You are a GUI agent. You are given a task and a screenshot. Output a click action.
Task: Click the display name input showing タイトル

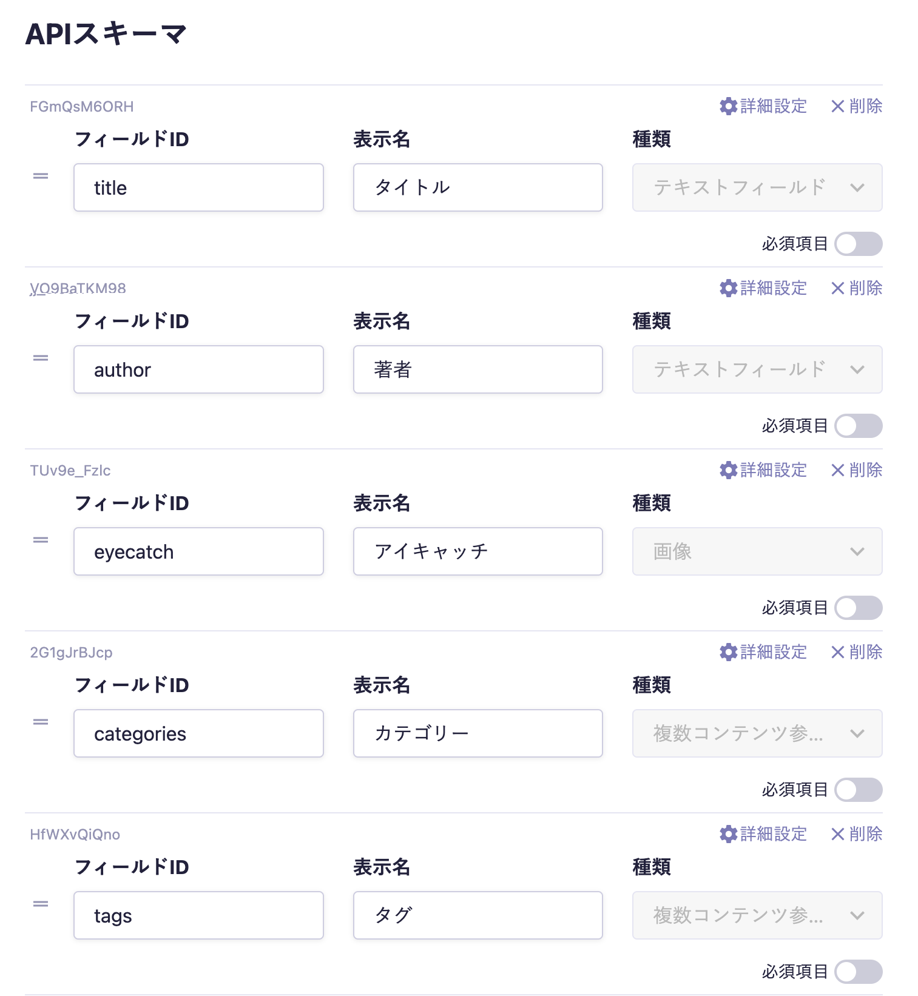pyautogui.click(x=478, y=187)
